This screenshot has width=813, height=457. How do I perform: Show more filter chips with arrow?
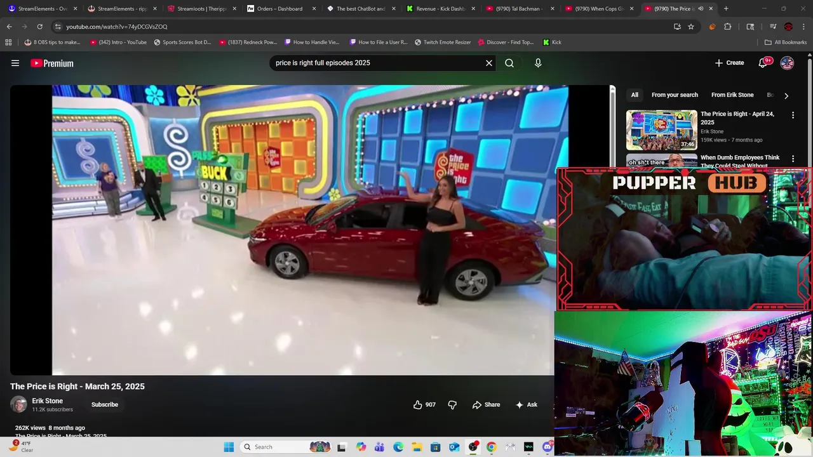(x=786, y=95)
